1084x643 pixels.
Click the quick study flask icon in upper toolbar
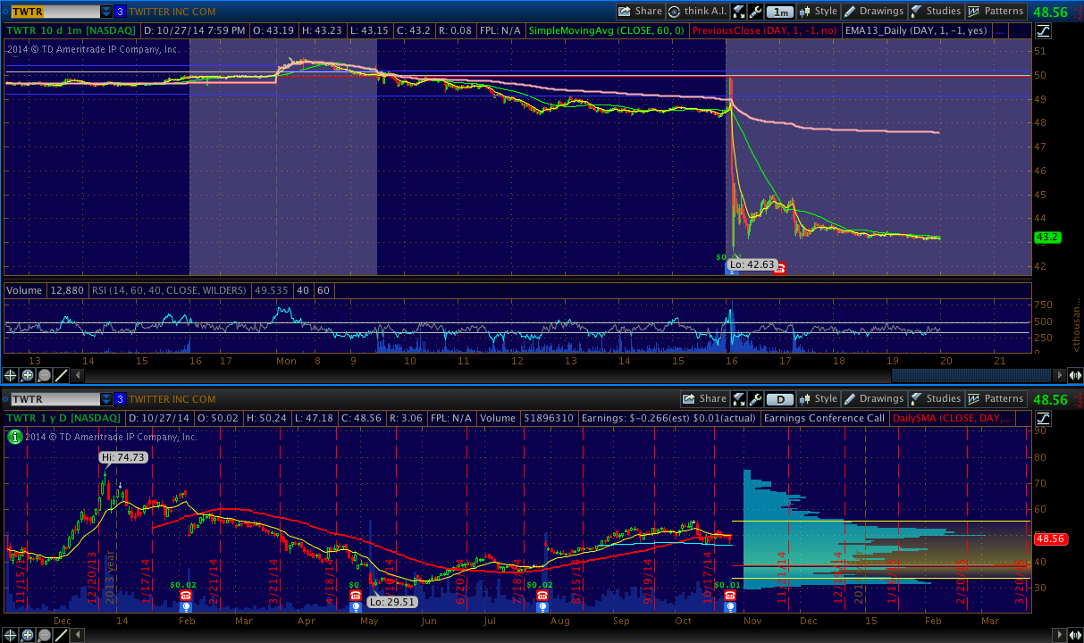738,12
